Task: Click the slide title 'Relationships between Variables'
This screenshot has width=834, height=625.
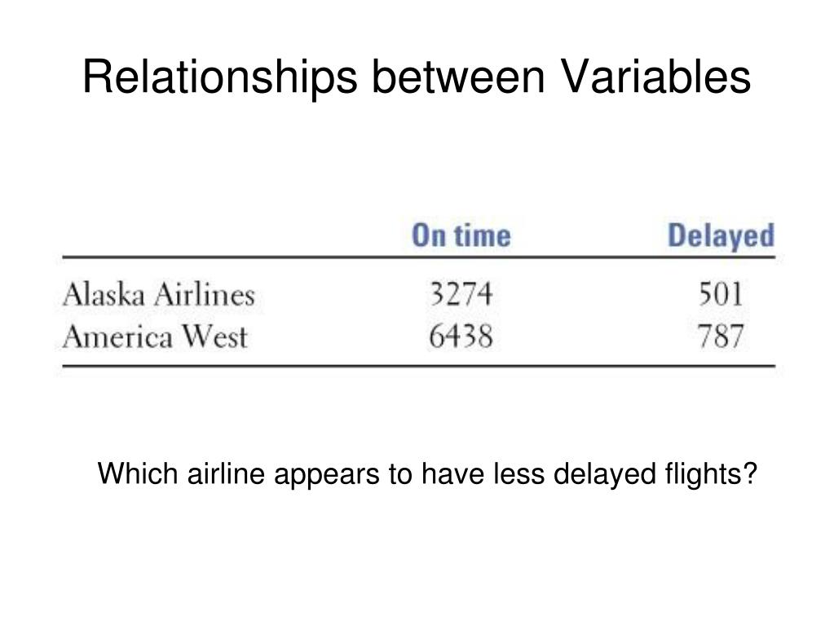Action: click(417, 77)
